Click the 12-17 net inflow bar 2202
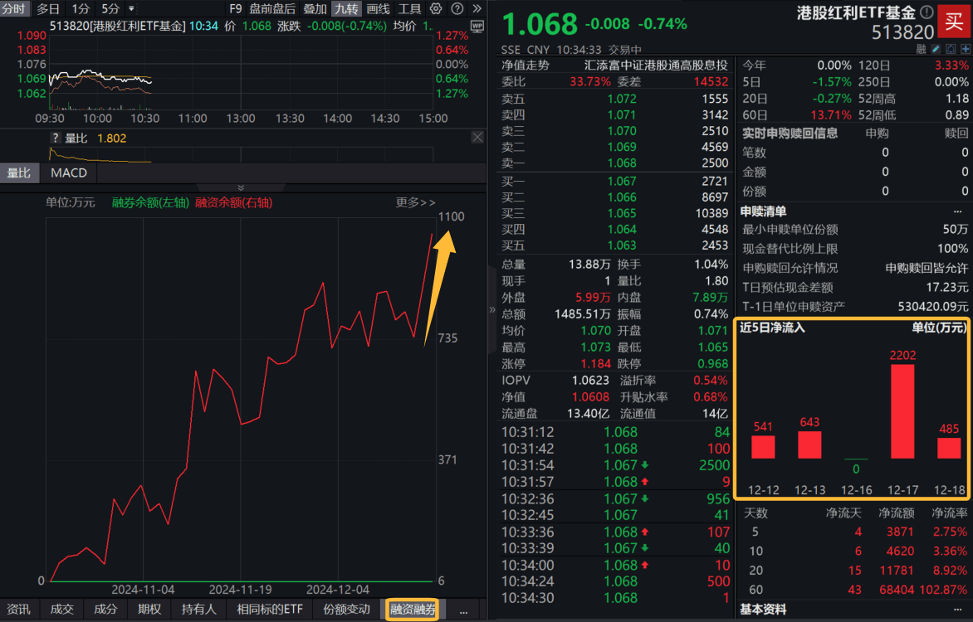This screenshot has height=622, width=973. (x=902, y=411)
